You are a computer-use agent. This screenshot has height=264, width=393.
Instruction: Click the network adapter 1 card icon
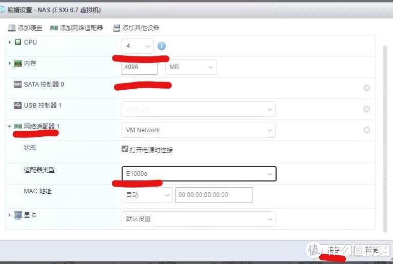pyautogui.click(x=18, y=127)
